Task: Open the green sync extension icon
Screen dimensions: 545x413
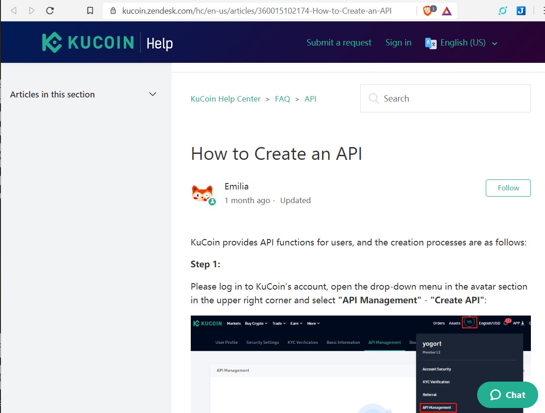Action: 503,11
